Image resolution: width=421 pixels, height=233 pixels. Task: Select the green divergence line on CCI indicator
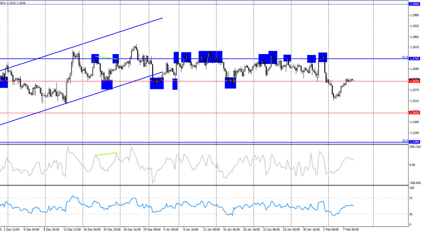coord(106,154)
